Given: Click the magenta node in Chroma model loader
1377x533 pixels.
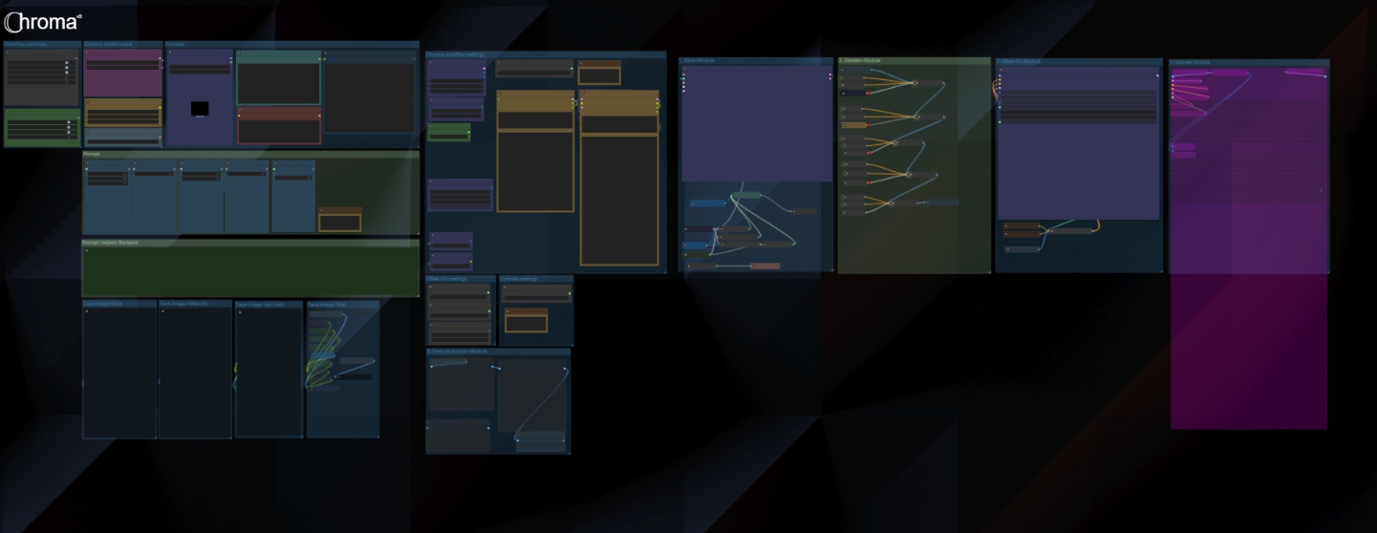Looking at the screenshot, I should click(123, 73).
